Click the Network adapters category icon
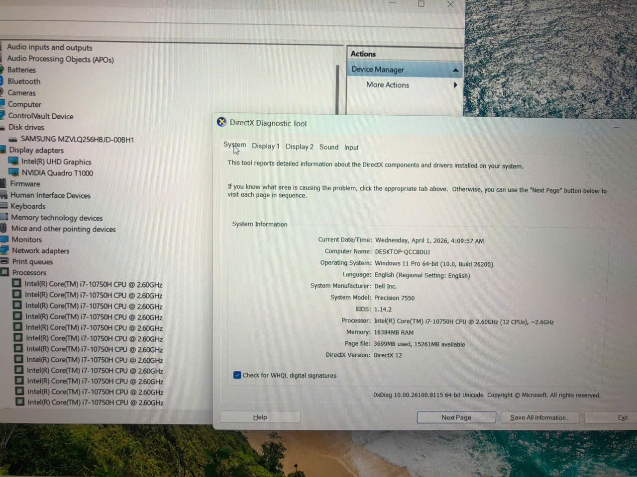The width and height of the screenshot is (637, 477). 4,250
